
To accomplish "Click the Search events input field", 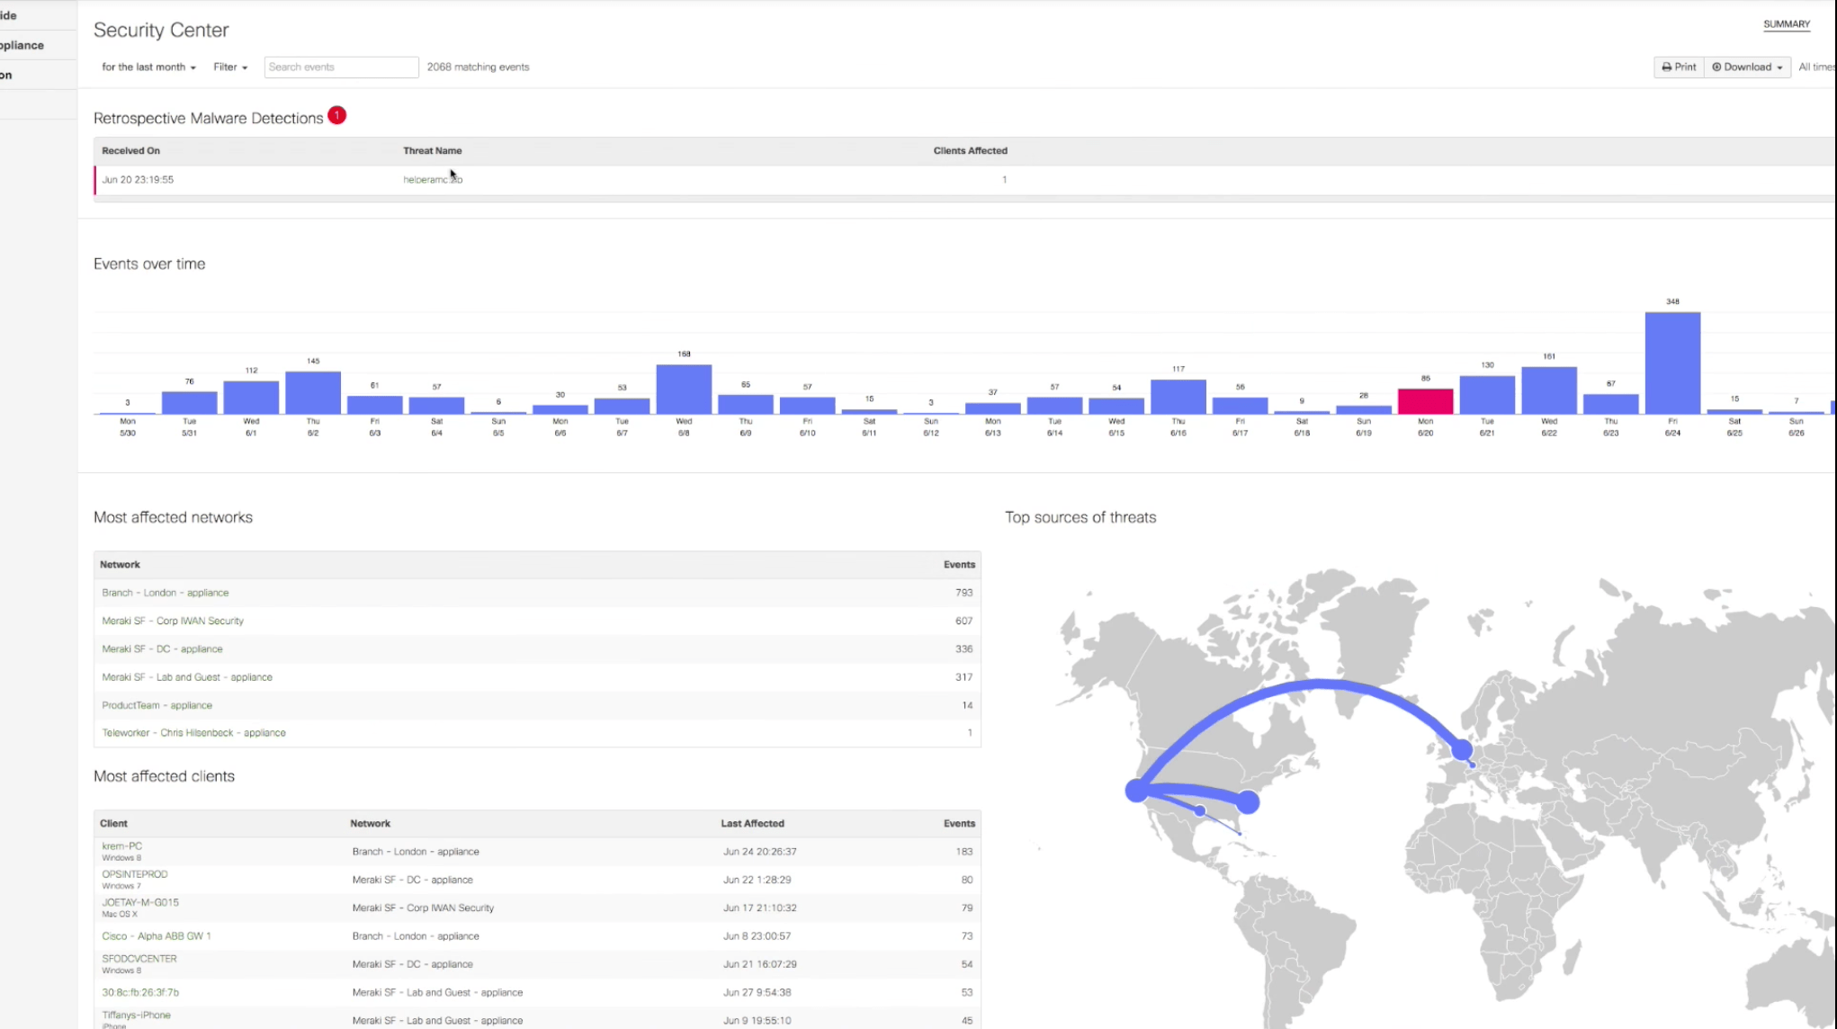I will click(x=341, y=67).
